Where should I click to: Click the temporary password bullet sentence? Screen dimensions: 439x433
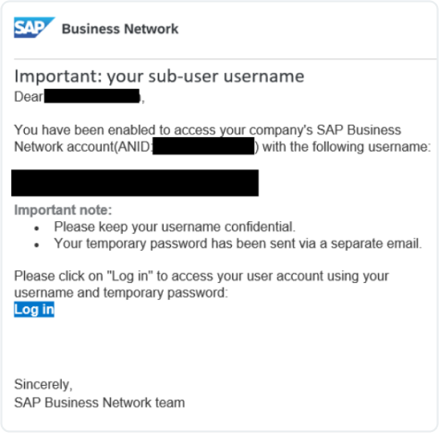click(238, 243)
